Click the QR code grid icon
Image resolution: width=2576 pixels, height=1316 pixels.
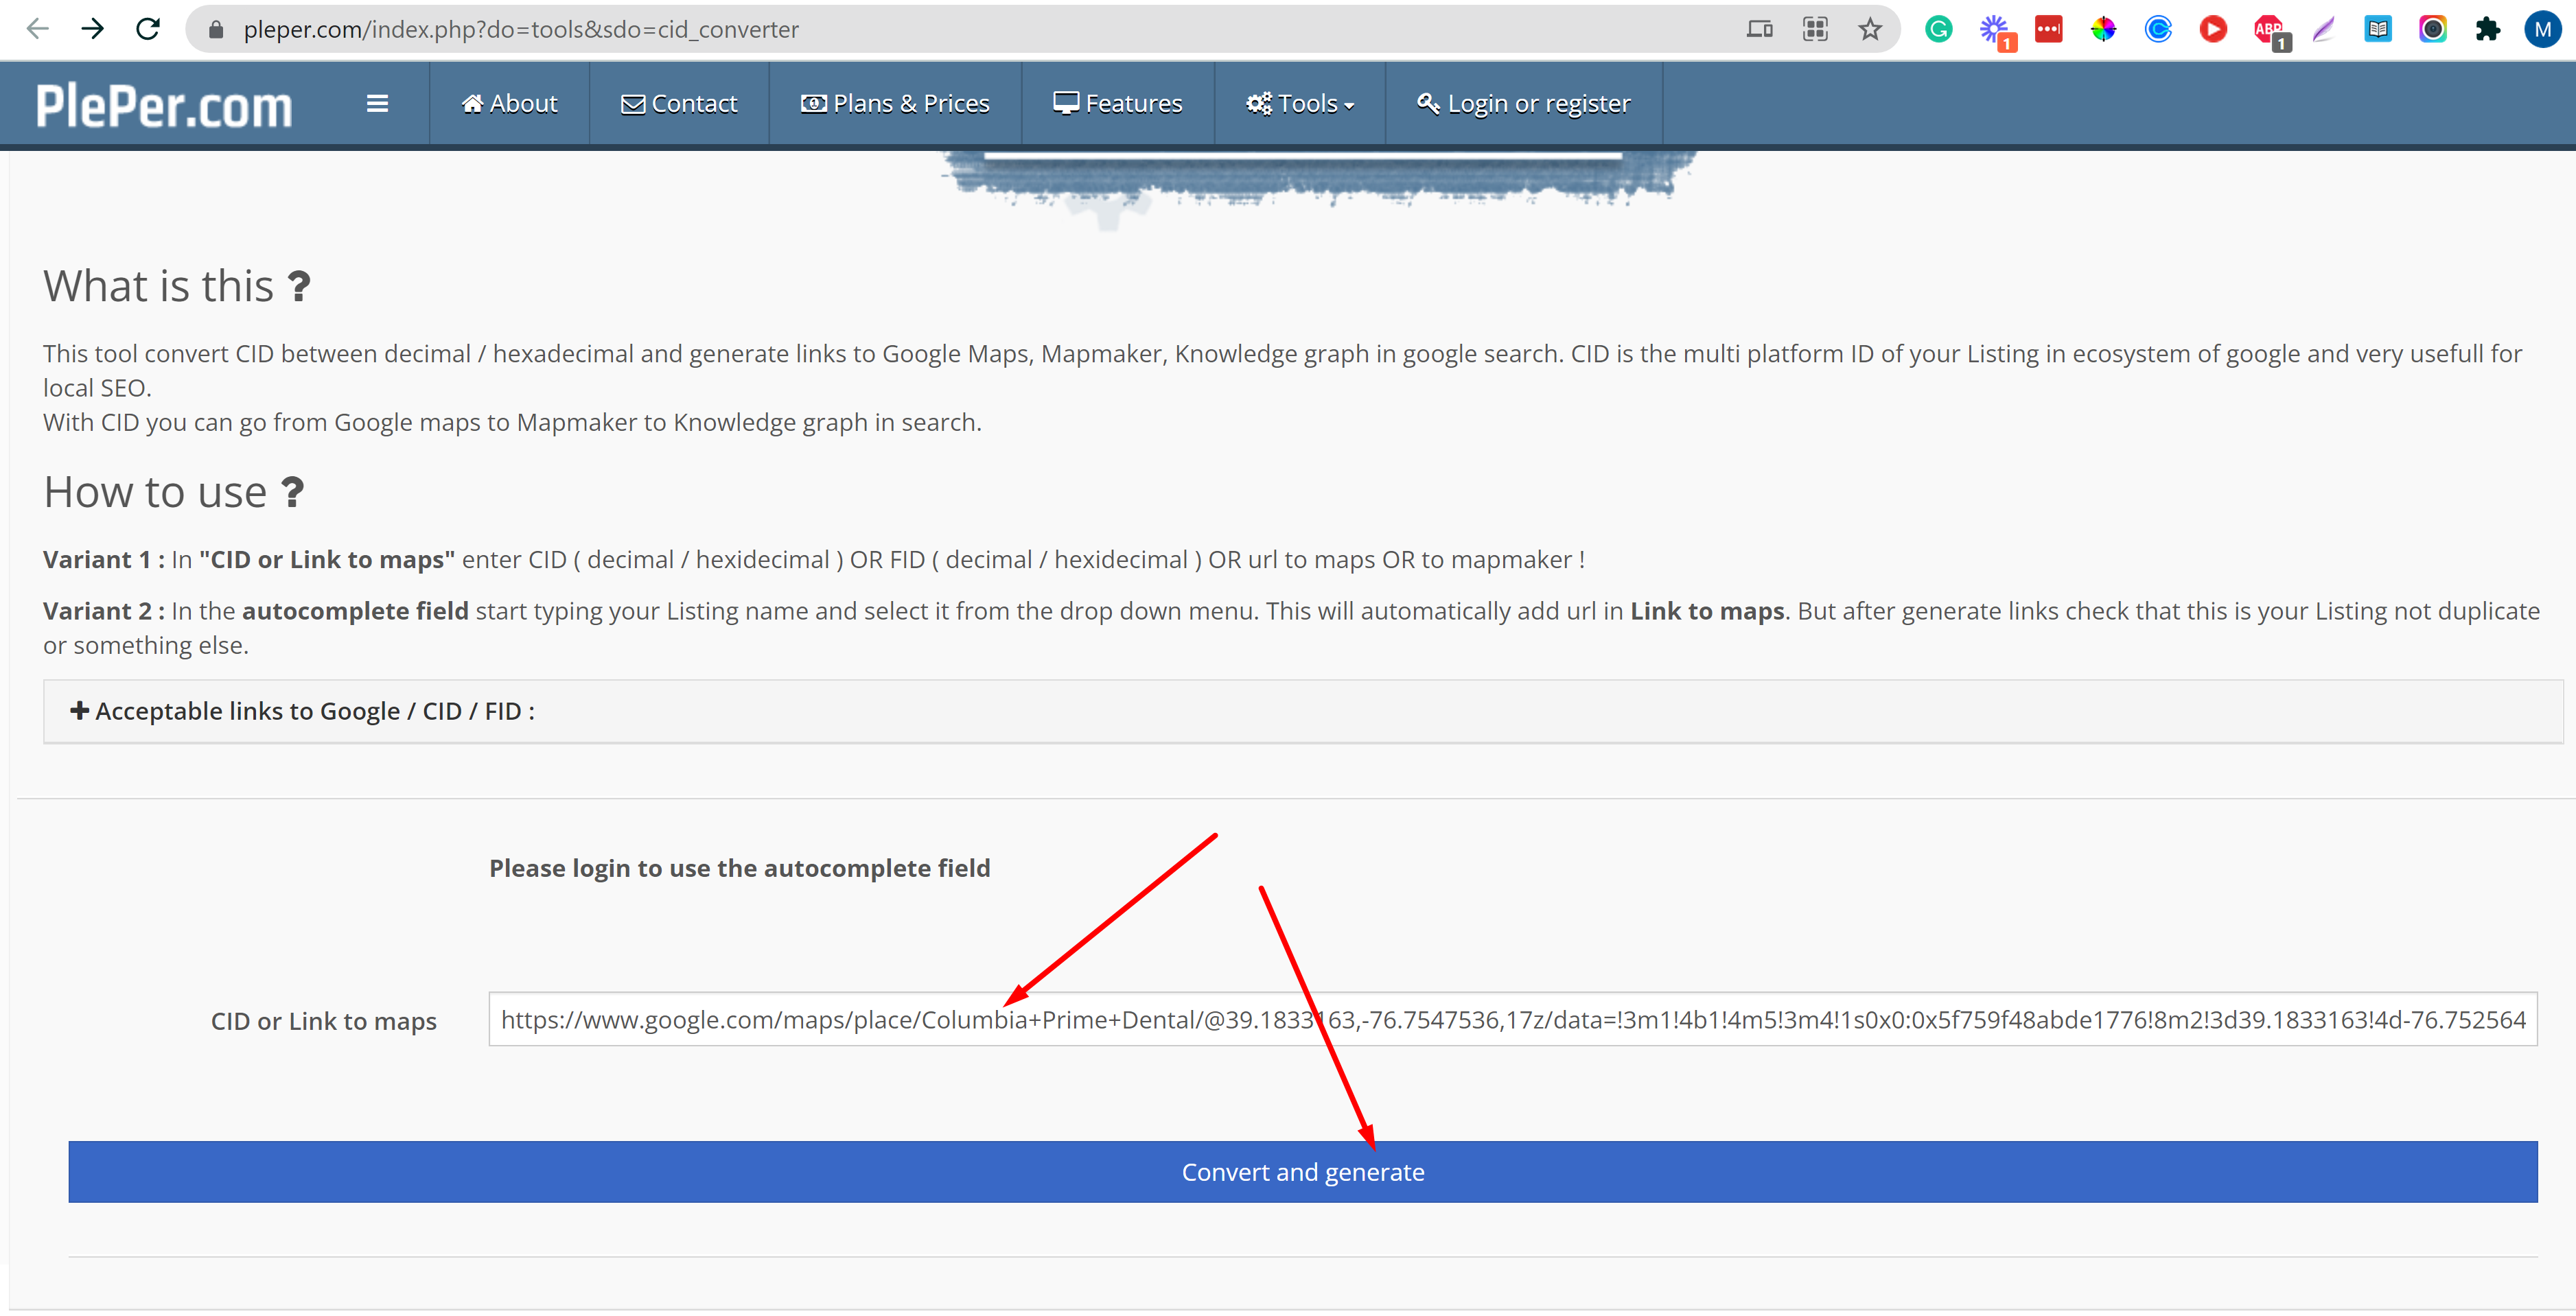tap(1815, 29)
